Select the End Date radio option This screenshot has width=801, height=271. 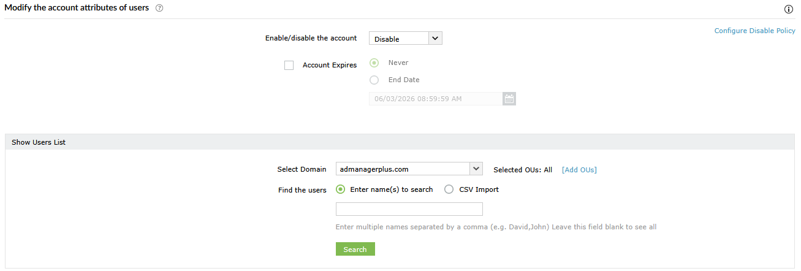tap(374, 80)
